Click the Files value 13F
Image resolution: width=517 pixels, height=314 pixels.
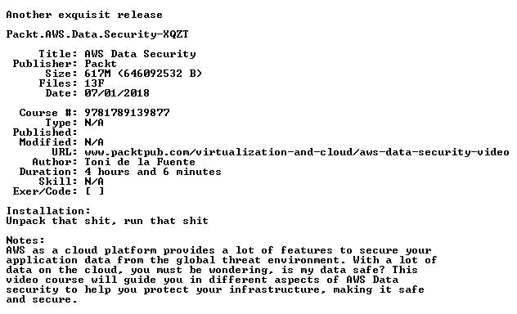(94, 83)
